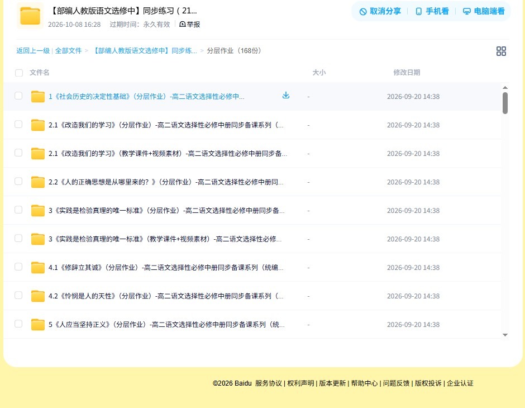Check the box for 3 教学课件+视频素材 row

pos(18,238)
